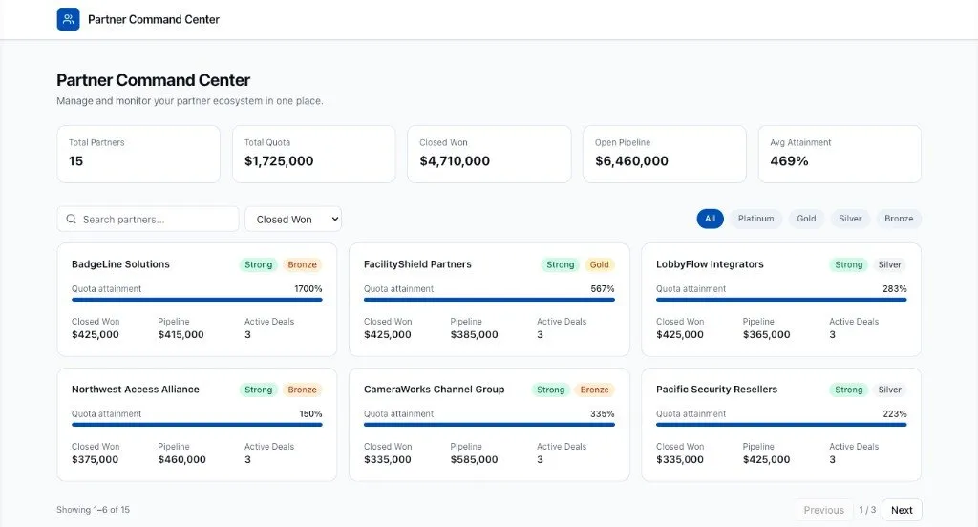The height and width of the screenshot is (527, 978).
Task: Go to the Next page
Action: pos(902,510)
